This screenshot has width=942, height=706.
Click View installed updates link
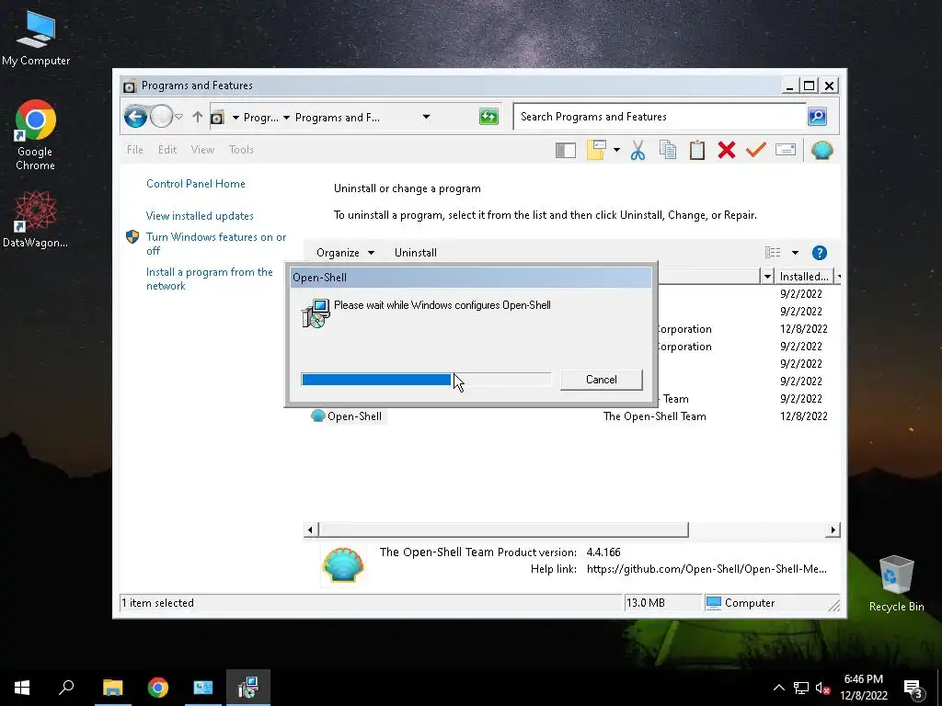(200, 215)
